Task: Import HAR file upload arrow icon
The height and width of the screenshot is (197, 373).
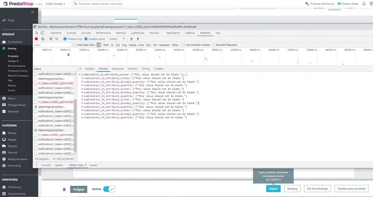Action: point(131,39)
